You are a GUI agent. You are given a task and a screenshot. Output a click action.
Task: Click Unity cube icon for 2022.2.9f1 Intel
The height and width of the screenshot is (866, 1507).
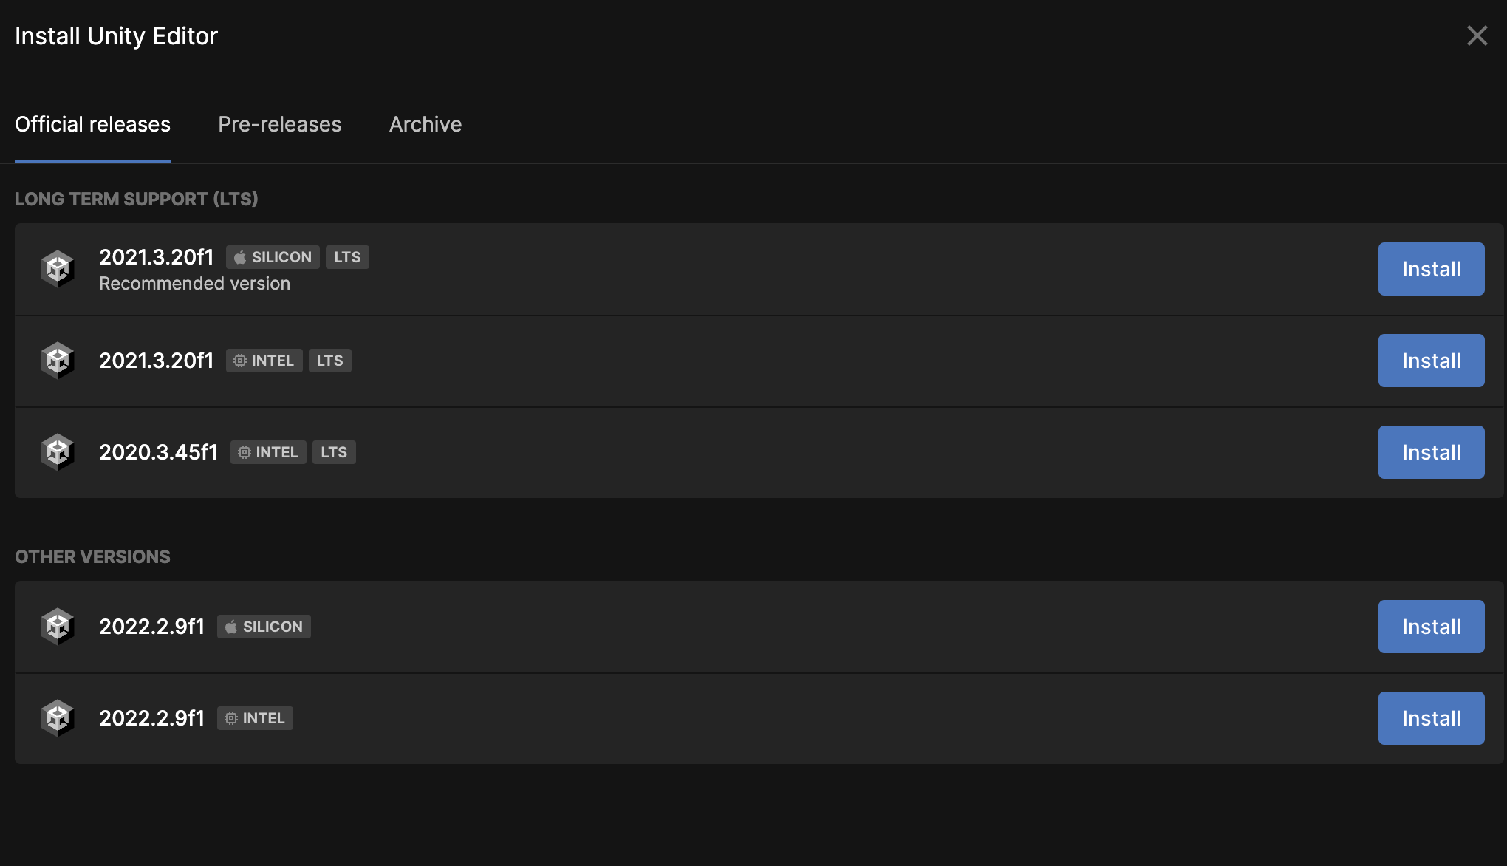pyautogui.click(x=58, y=718)
